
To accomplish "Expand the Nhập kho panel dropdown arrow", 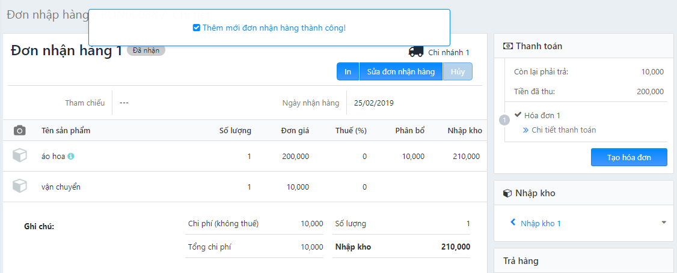I will click(x=664, y=223).
